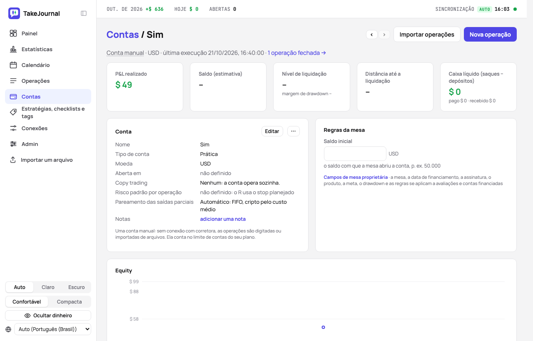Click the Contas card icon
This screenshot has height=341, width=533.
(13, 96)
